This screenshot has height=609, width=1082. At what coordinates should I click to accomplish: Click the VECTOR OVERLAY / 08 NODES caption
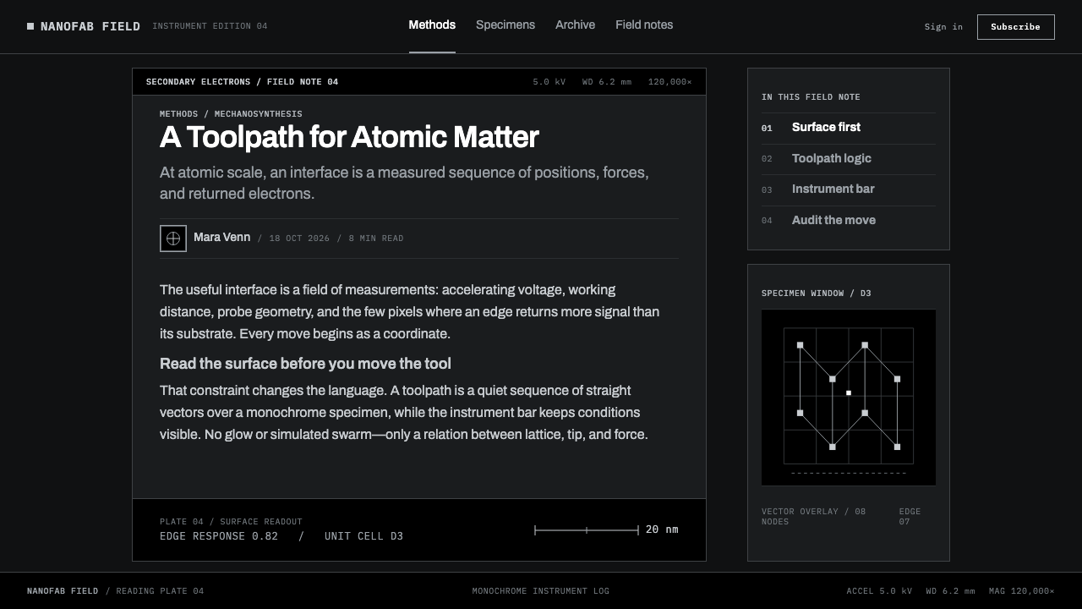[813, 517]
